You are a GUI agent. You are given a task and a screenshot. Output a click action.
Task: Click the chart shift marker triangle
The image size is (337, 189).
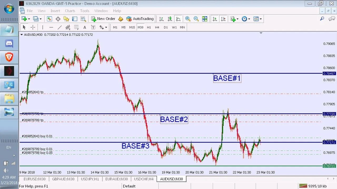click(261, 33)
